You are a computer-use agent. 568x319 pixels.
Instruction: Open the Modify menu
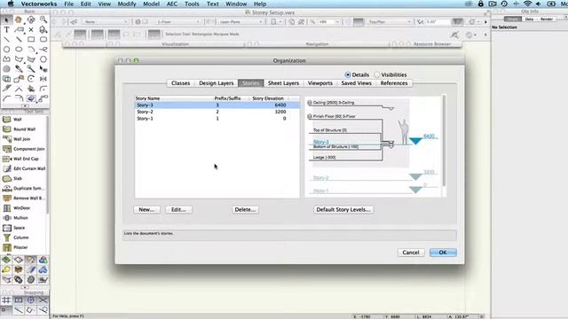coord(127,4)
